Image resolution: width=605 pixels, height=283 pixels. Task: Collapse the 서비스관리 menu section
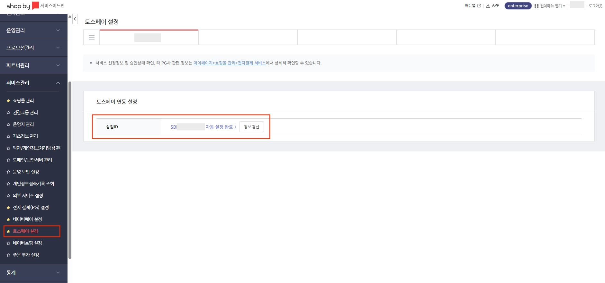coord(34,83)
